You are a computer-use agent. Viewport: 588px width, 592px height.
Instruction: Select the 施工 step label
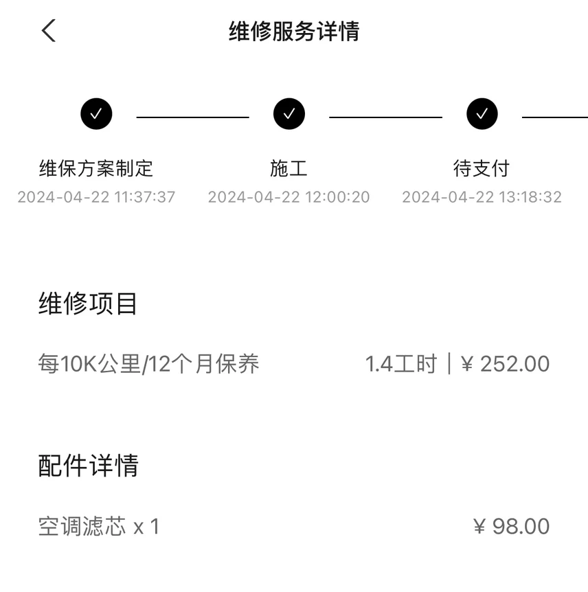289,168
